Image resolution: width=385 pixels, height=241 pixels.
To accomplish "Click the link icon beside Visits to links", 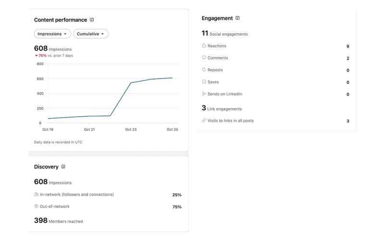I will 204,120.
